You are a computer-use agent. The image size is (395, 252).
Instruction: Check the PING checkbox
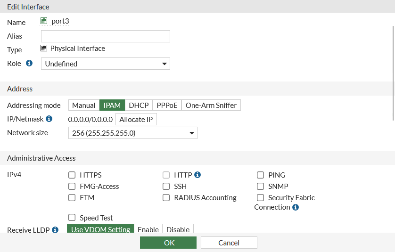[261, 175]
